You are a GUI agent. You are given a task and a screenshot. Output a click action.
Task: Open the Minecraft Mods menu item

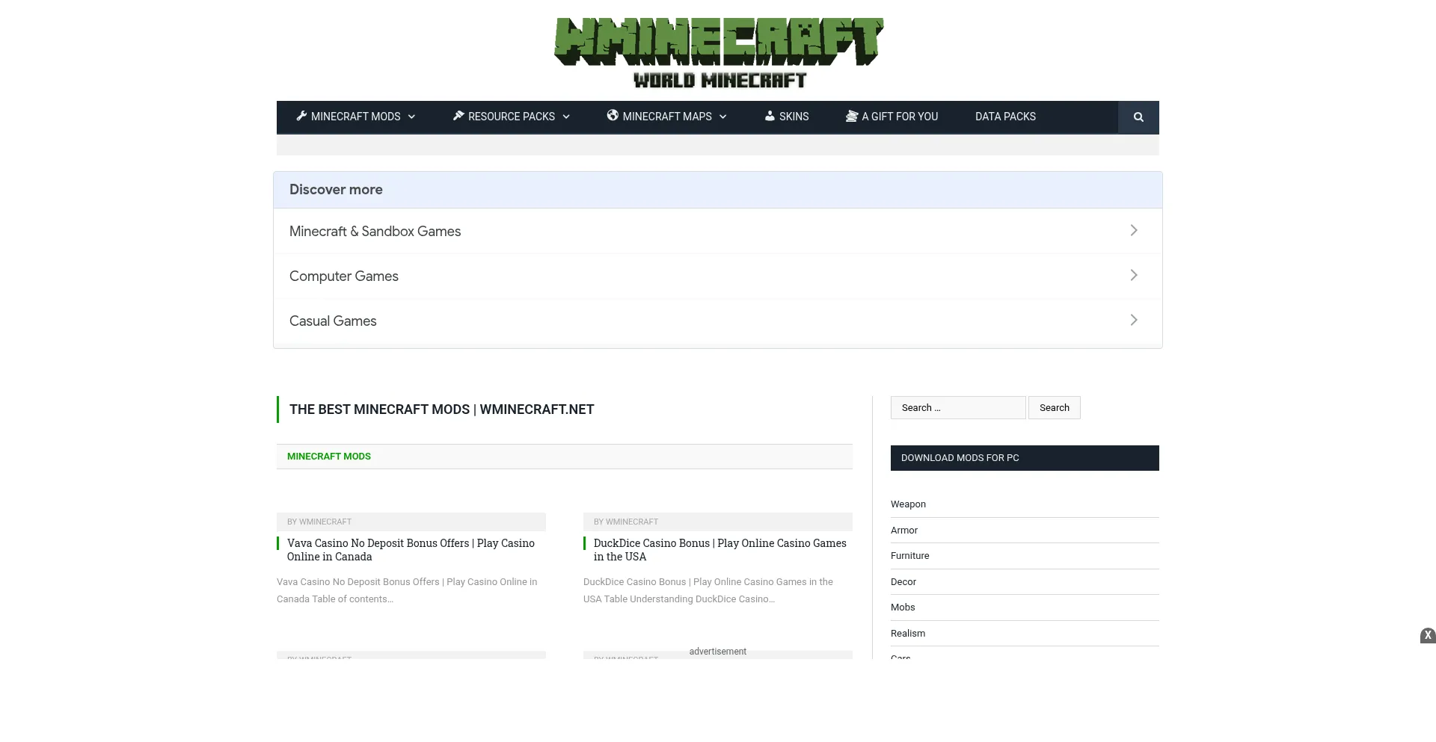pos(356,117)
